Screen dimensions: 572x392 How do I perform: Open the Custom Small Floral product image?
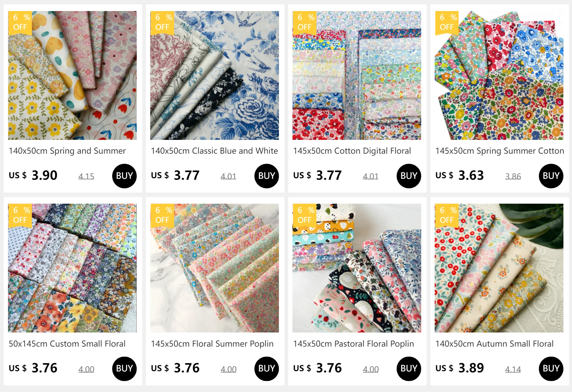72,268
